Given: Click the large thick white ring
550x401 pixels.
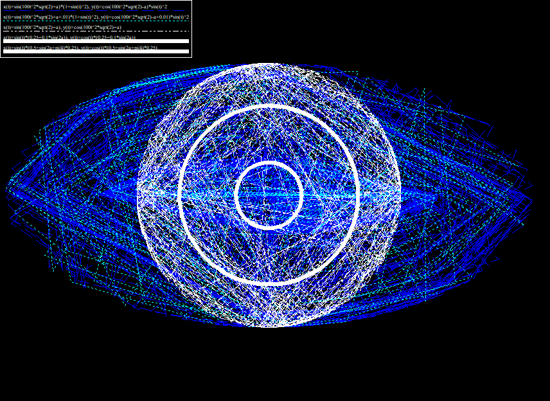Looking at the screenshot, I should pos(181,194).
